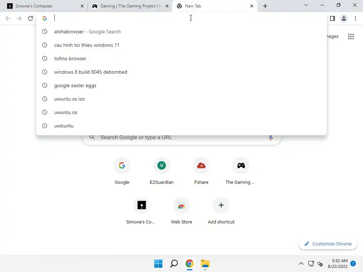Open the tab search dropdown arrow
The height and width of the screenshot is (272, 363).
[306, 5]
